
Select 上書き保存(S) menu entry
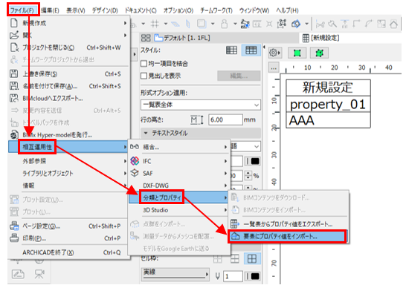coord(69,74)
